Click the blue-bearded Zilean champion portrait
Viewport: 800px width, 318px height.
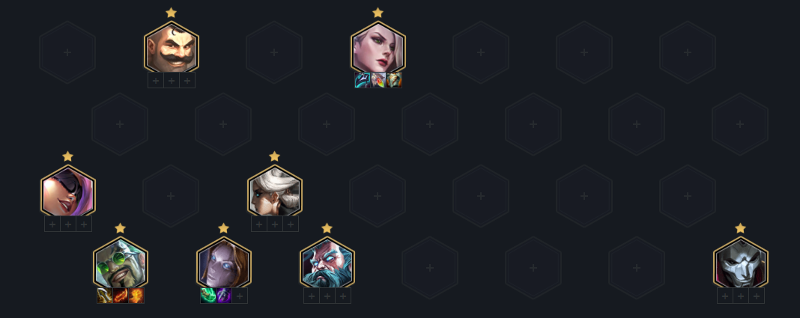tap(327, 264)
